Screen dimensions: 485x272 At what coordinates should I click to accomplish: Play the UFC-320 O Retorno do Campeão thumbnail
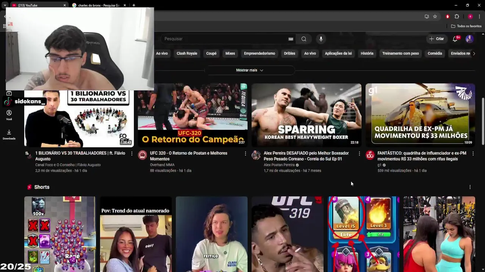tap(192, 115)
